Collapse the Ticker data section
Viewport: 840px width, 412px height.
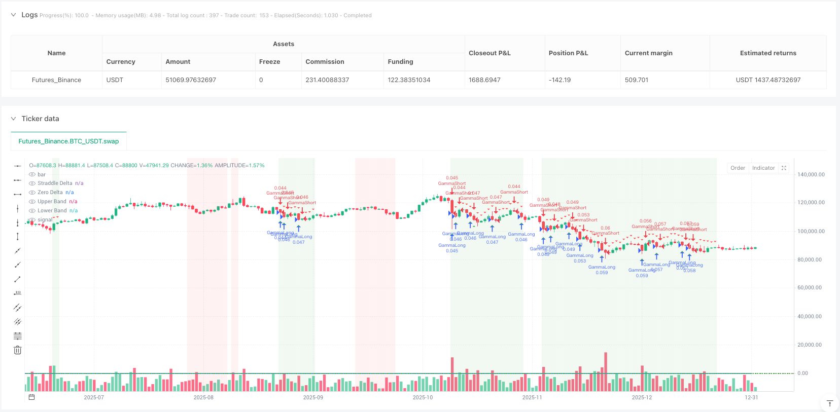(14, 119)
